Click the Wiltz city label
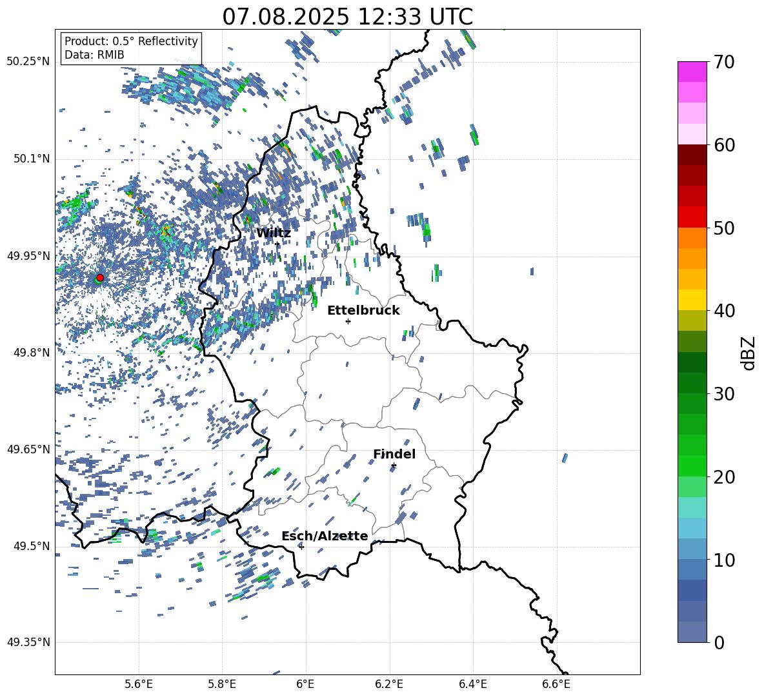 (274, 233)
